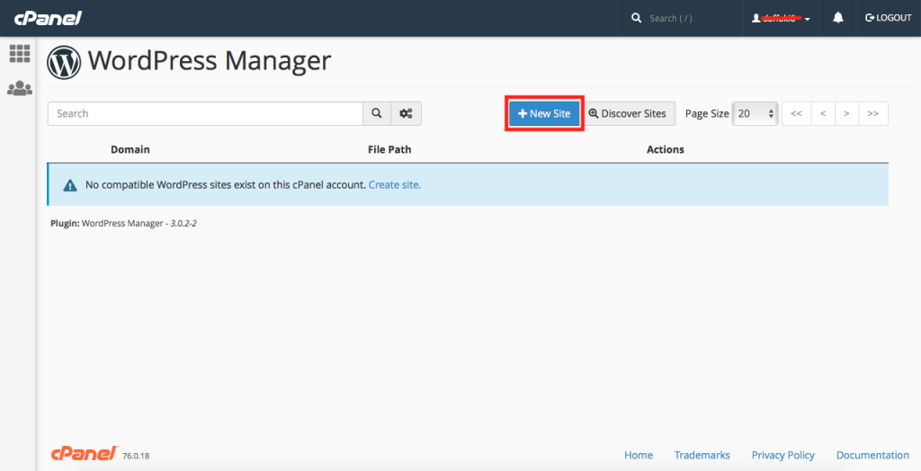The height and width of the screenshot is (471, 921).
Task: Click the warning triangle alert icon
Action: (x=70, y=185)
